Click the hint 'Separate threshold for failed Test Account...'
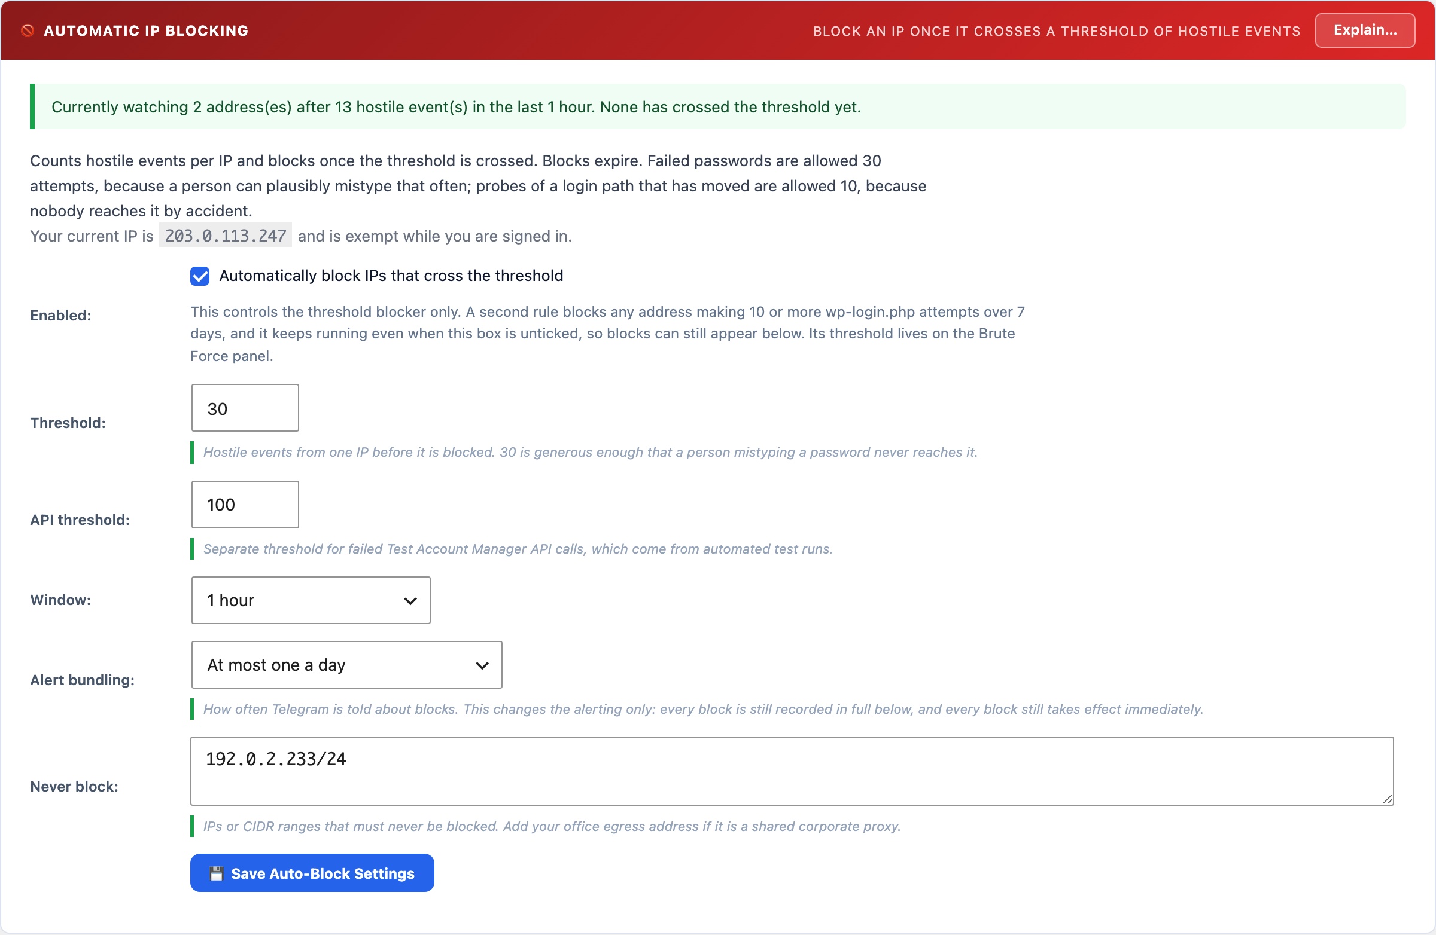Image resolution: width=1436 pixels, height=935 pixels. (518, 549)
